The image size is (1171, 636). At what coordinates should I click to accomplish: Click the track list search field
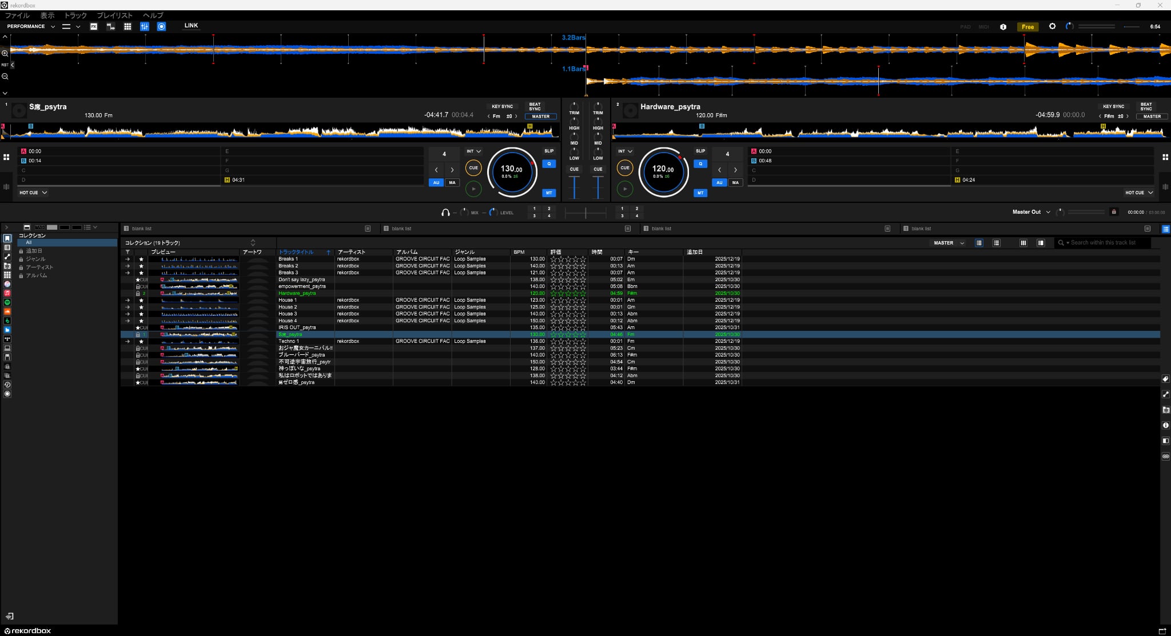1106,243
